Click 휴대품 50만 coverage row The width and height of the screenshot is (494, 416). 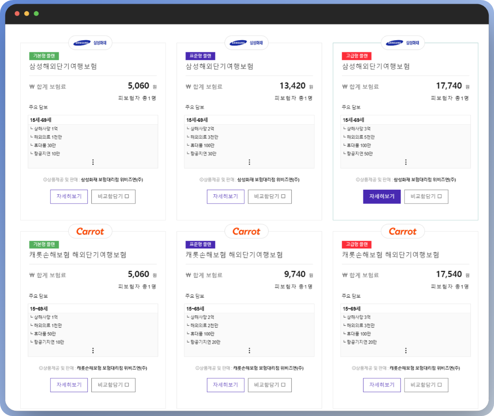click(x=43, y=334)
